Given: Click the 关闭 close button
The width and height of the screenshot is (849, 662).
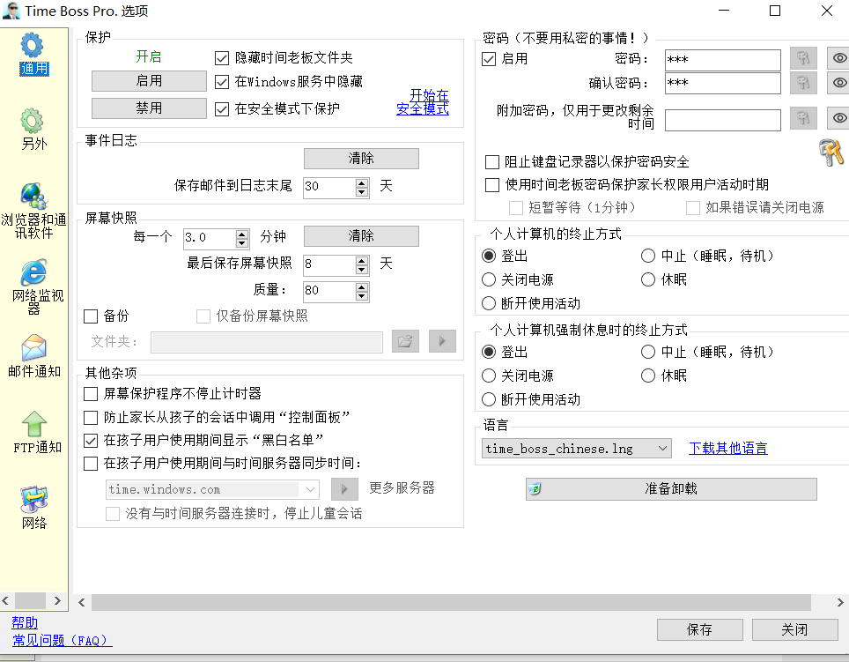Looking at the screenshot, I should click(x=794, y=629).
